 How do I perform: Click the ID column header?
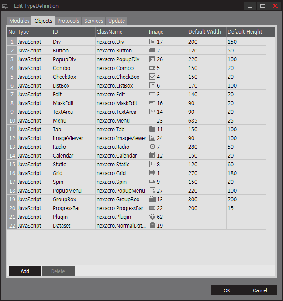point(73,32)
